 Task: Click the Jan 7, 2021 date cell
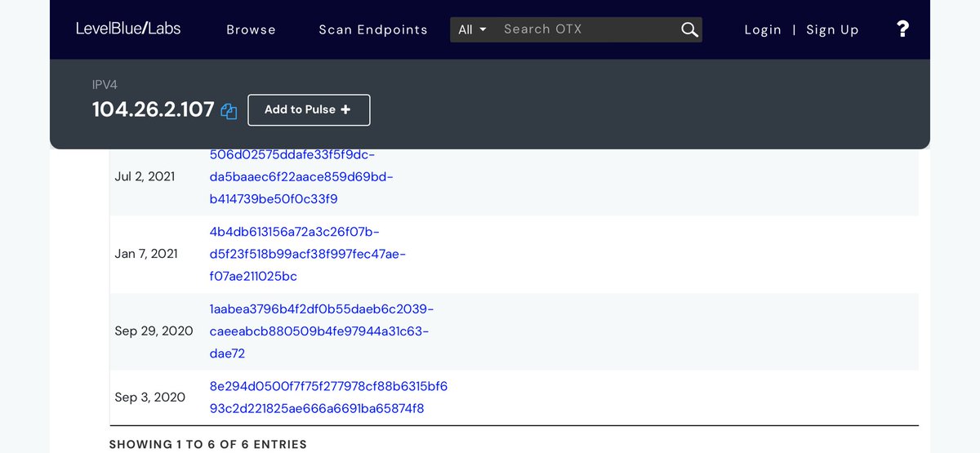146,254
